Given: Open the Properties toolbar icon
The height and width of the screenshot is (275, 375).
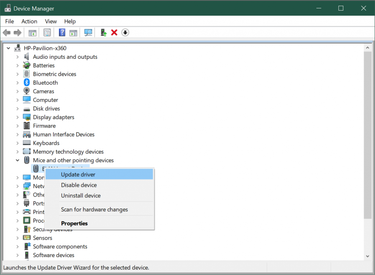Looking at the screenshot, I should (x=47, y=33).
